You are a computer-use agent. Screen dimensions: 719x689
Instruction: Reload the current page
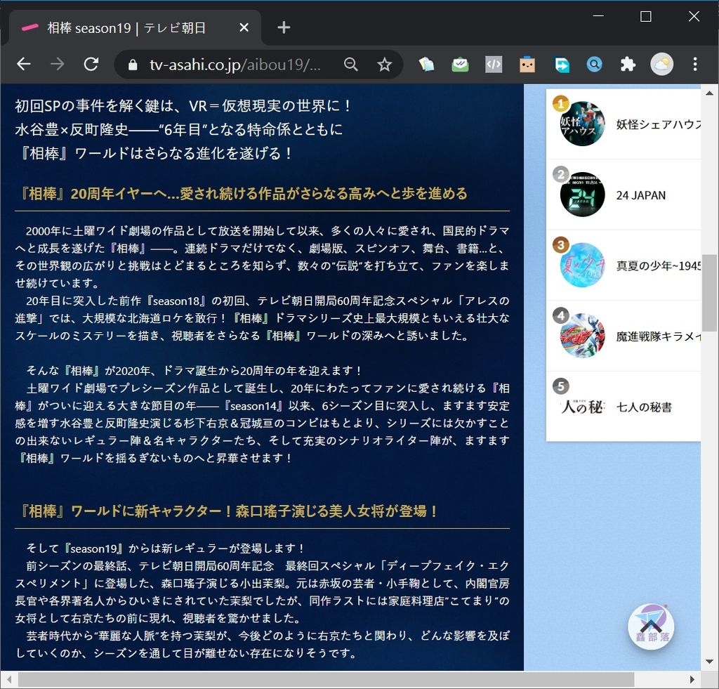point(91,64)
